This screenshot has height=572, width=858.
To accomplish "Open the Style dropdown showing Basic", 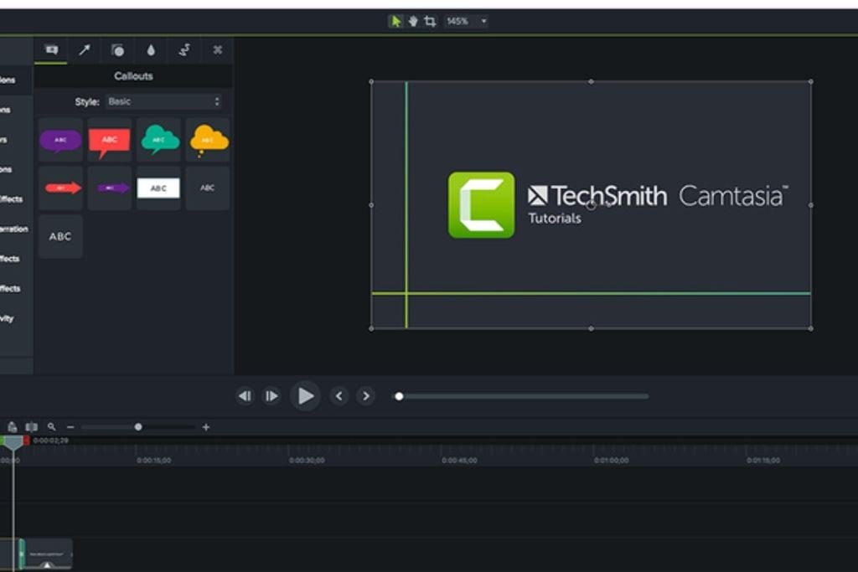I will (163, 101).
